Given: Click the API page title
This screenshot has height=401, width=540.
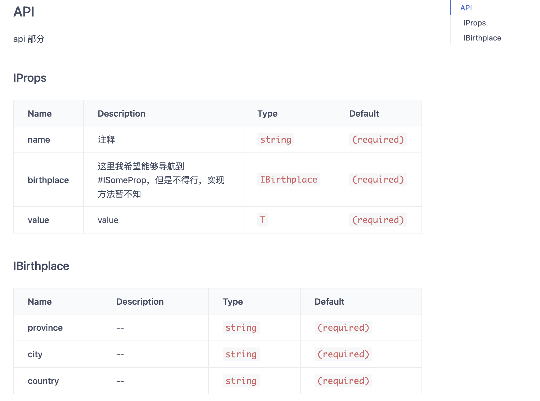Looking at the screenshot, I should pyautogui.click(x=24, y=12).
